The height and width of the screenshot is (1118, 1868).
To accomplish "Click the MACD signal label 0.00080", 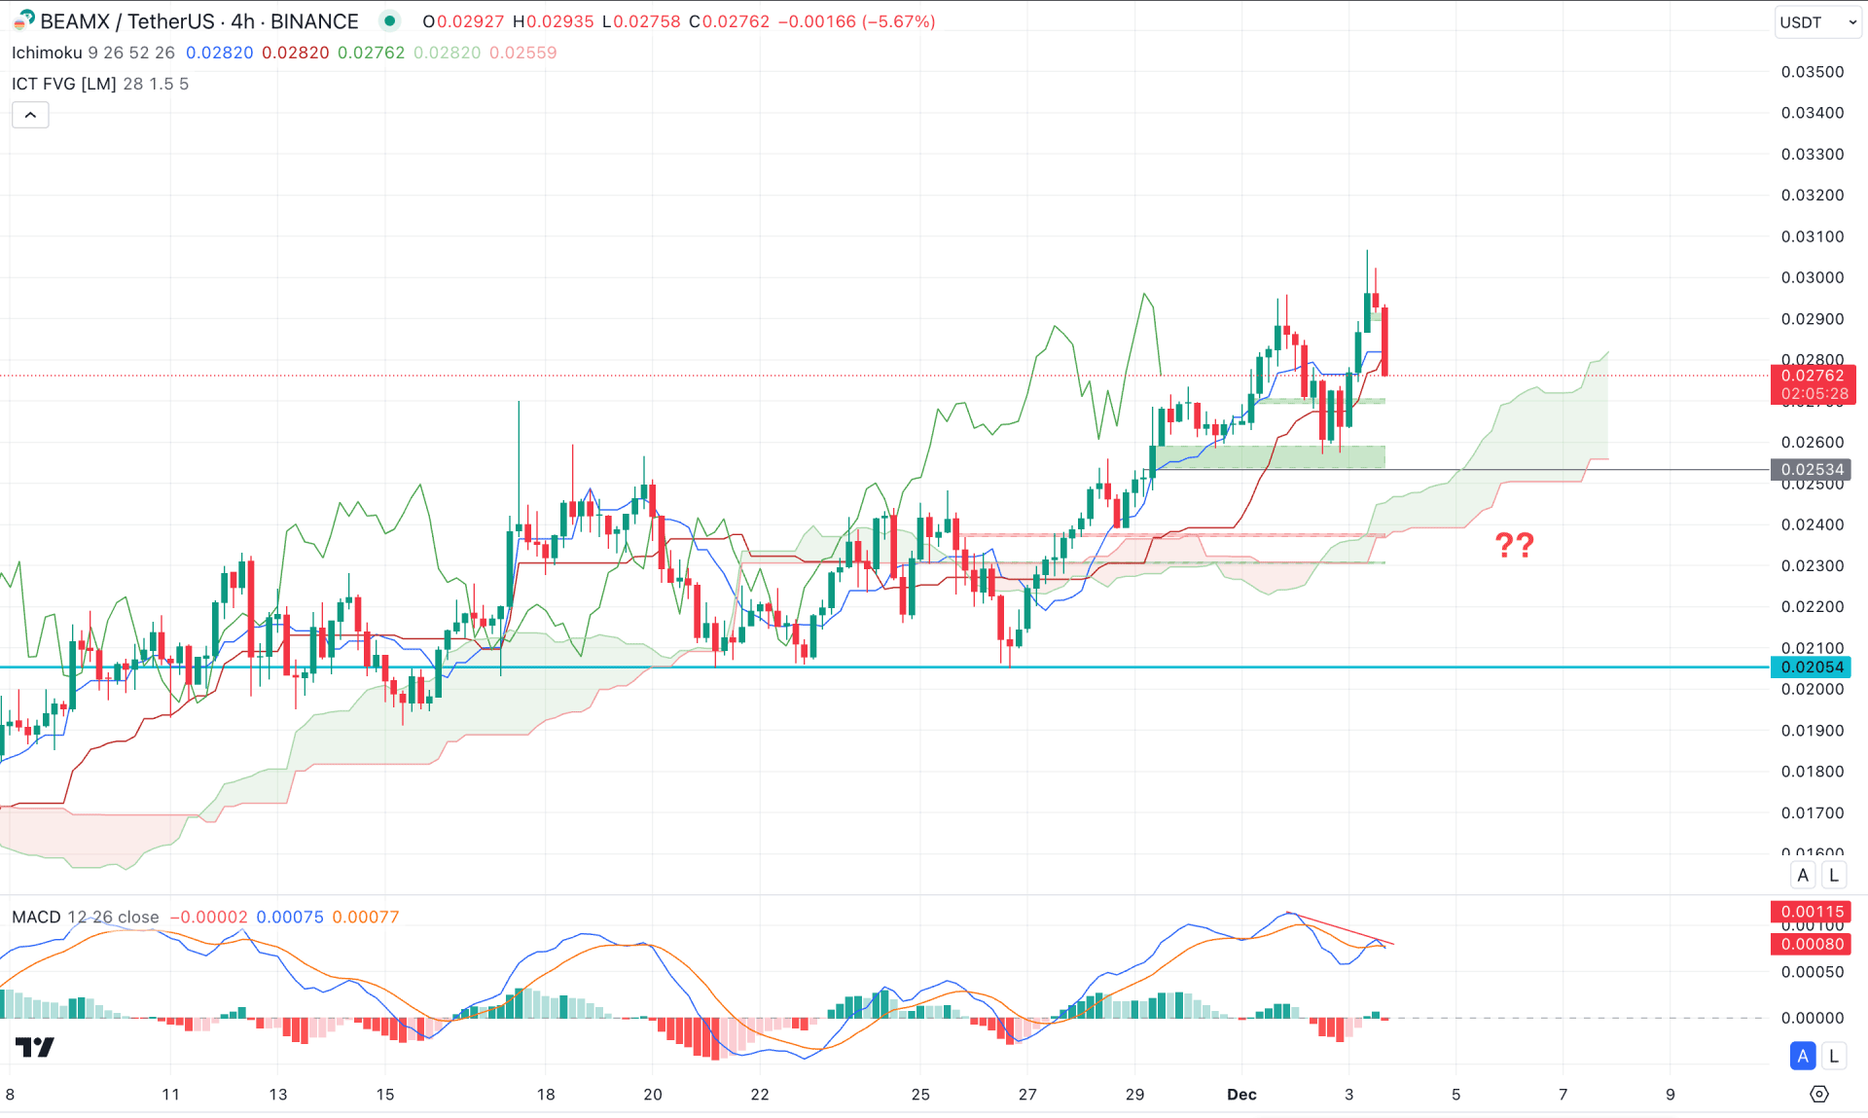I will coord(1811,944).
